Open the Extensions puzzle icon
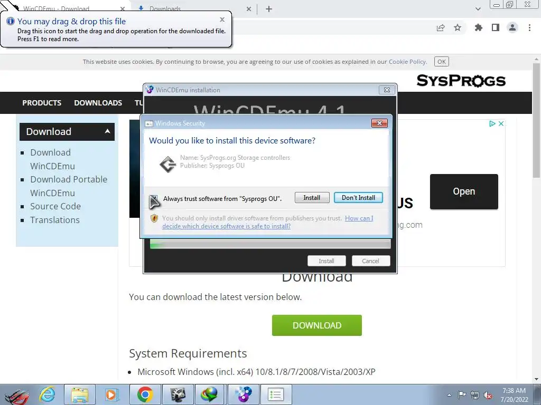Viewport: 541px width, 405px height. (x=478, y=27)
